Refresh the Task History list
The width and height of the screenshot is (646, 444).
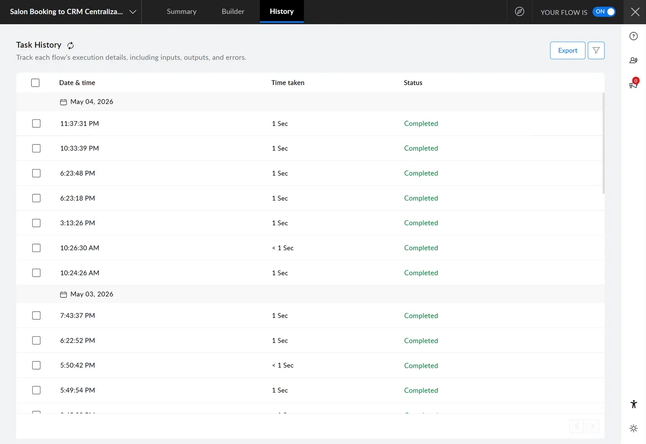point(70,45)
